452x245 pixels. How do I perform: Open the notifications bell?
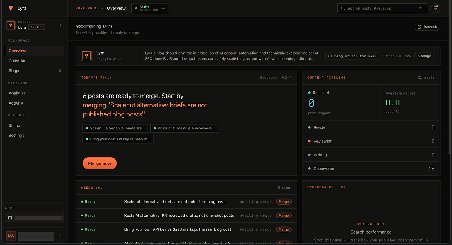(x=435, y=8)
